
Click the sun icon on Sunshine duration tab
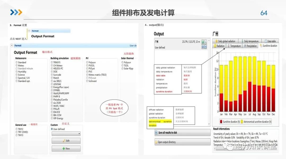pos(261,45)
